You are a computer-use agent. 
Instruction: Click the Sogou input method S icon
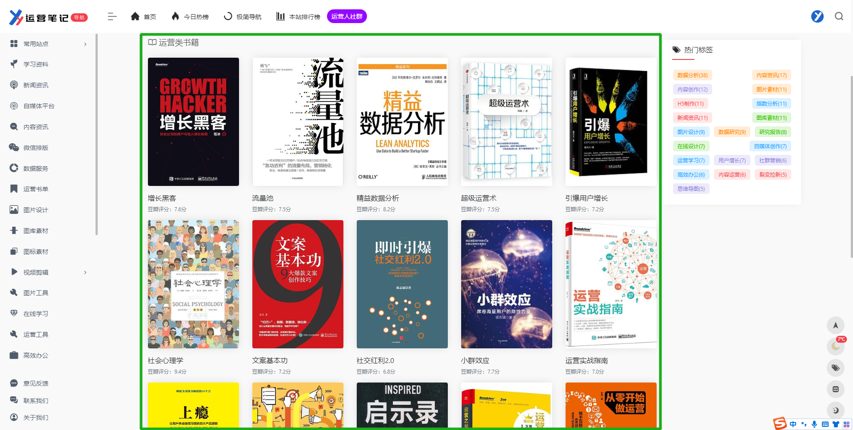(x=780, y=424)
